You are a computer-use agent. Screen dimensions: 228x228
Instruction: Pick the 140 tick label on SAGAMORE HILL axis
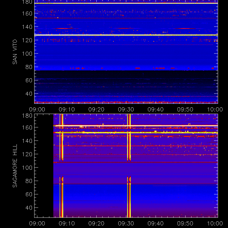click(x=27, y=141)
